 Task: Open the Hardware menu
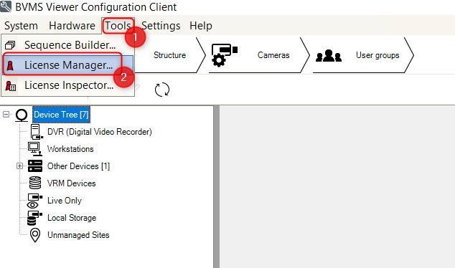point(72,26)
